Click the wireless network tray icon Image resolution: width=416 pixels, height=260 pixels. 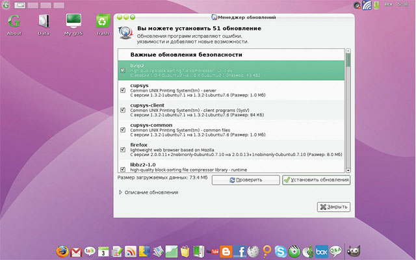(x=367, y=5)
